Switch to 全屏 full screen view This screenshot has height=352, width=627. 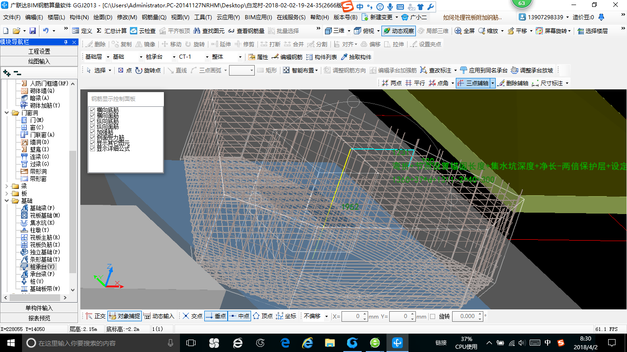pos(465,31)
